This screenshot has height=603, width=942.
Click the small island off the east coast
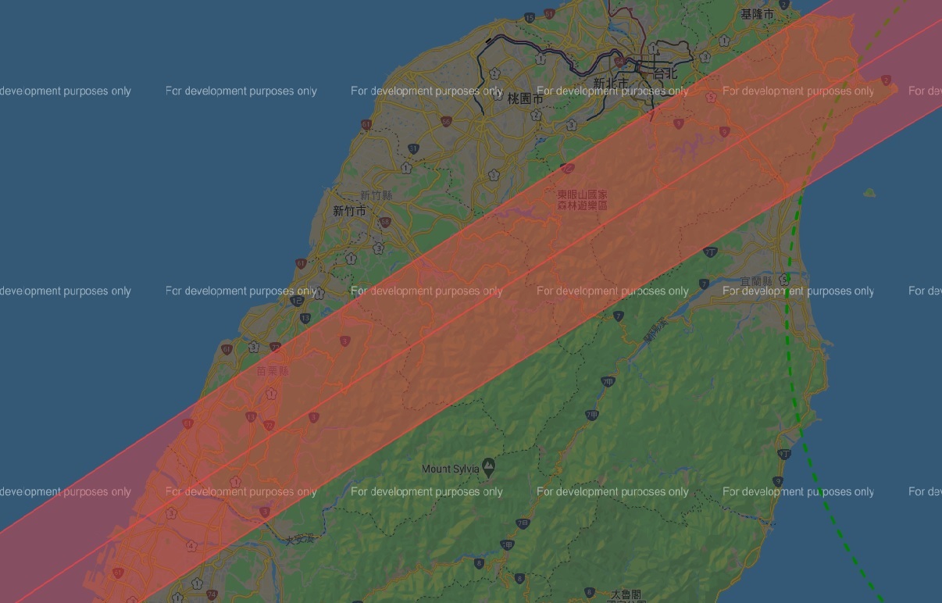tap(869, 192)
